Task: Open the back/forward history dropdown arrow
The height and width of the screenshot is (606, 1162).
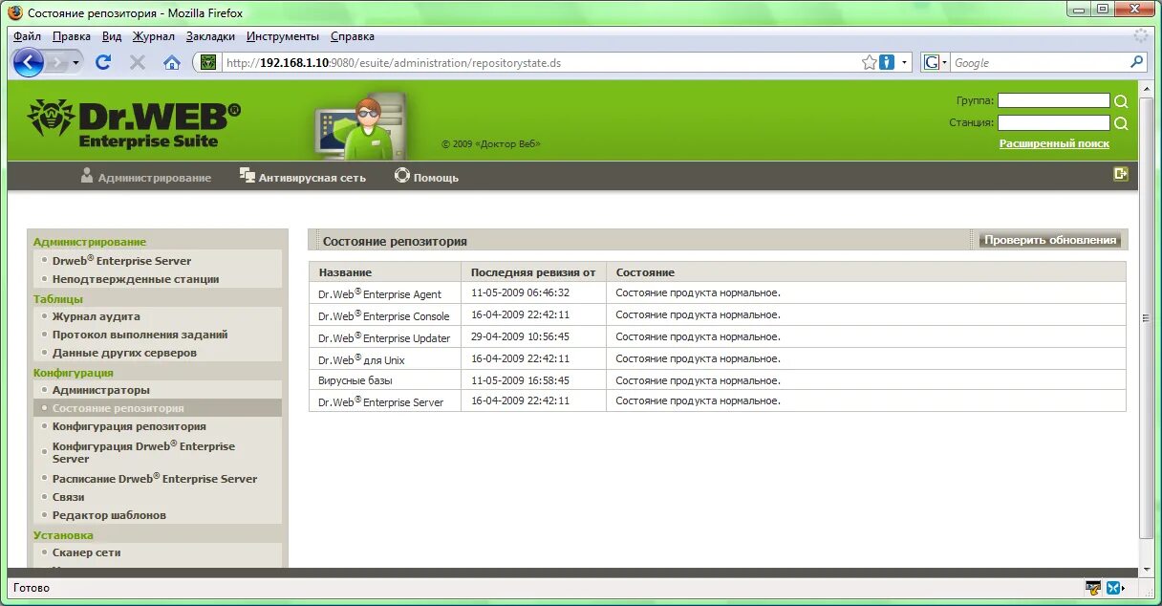Action: coord(76,63)
